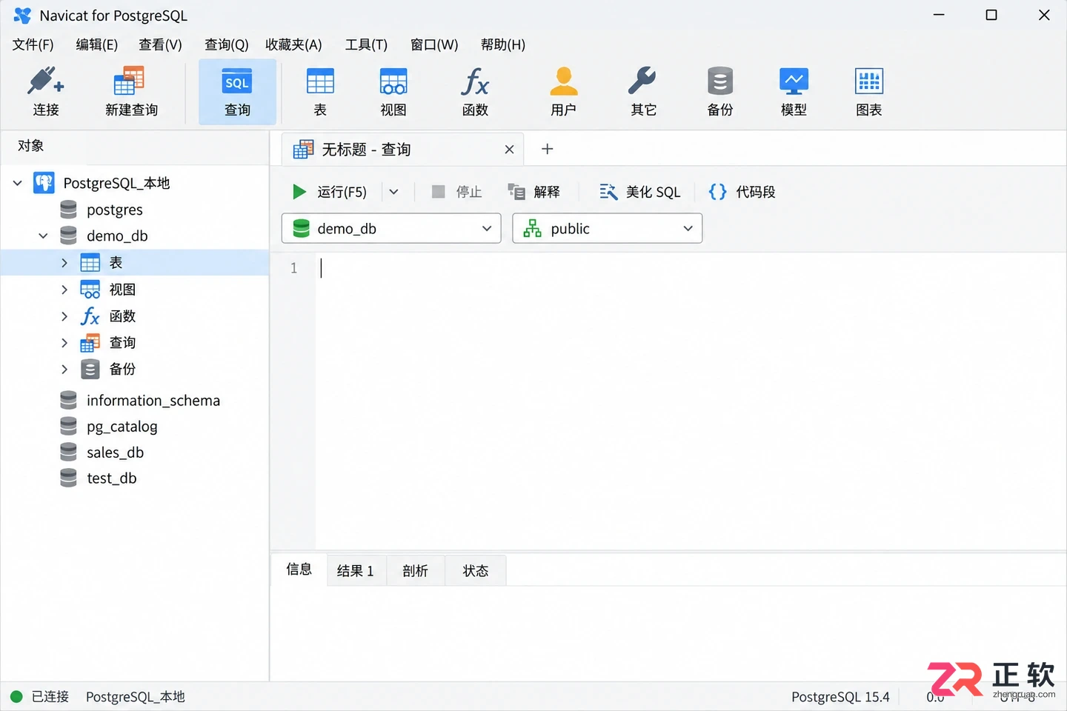Select 函数 item under demo_db
The image size is (1067, 711).
coord(108,316)
